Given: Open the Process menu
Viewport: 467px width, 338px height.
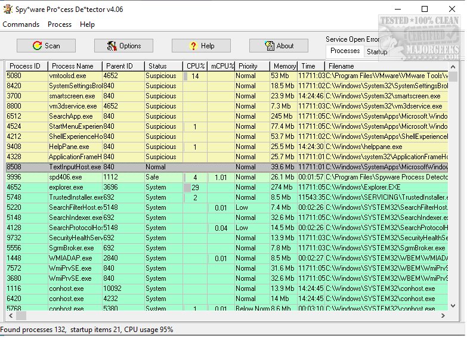Looking at the screenshot, I should pos(60,24).
